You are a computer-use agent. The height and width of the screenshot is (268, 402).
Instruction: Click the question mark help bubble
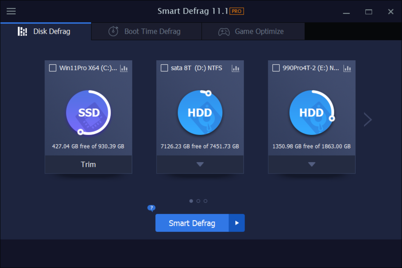pos(151,208)
